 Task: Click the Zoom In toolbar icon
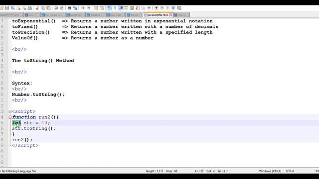click(83, 8)
